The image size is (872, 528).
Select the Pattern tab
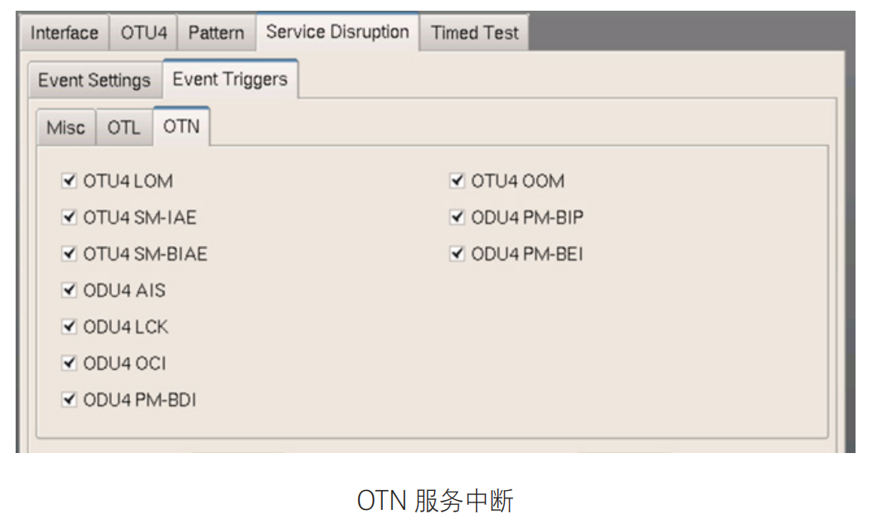tap(216, 33)
